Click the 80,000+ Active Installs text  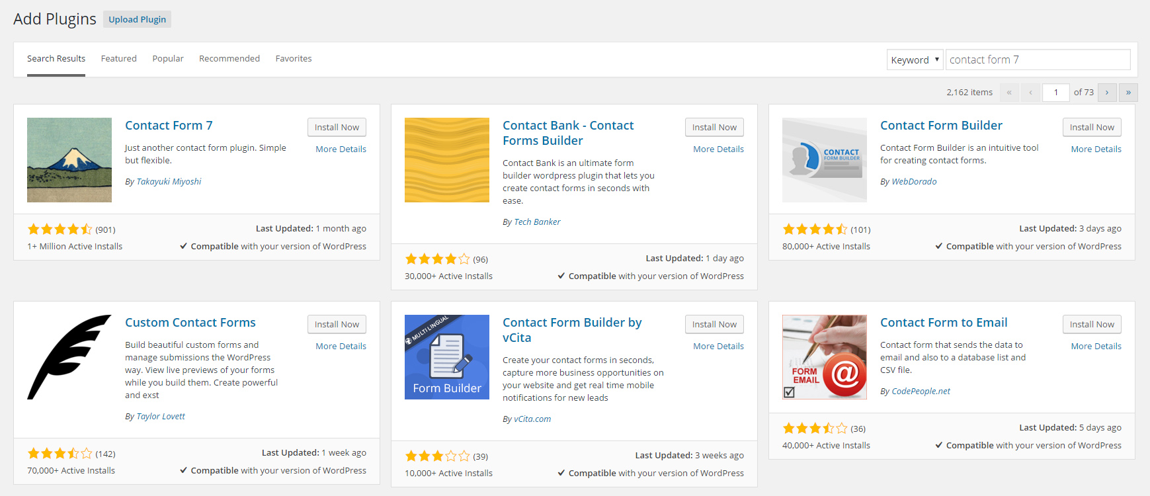(x=826, y=246)
